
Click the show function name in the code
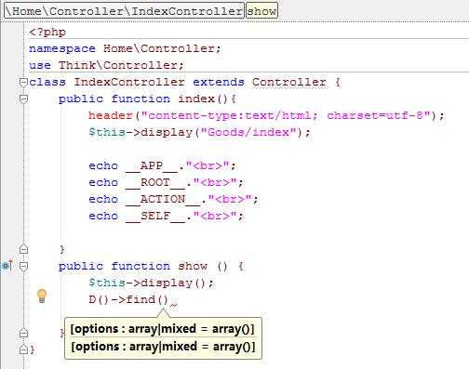point(193,266)
